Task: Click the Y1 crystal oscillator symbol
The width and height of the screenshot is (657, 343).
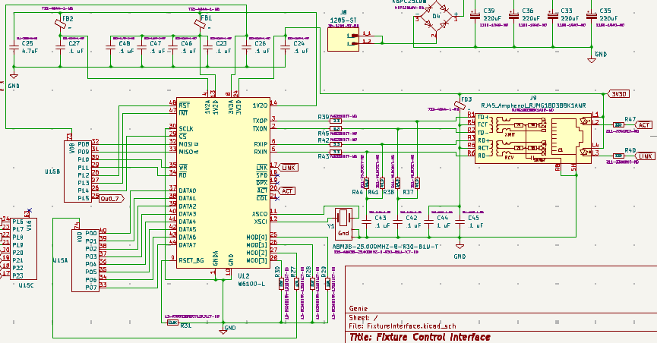Action: pos(343,219)
